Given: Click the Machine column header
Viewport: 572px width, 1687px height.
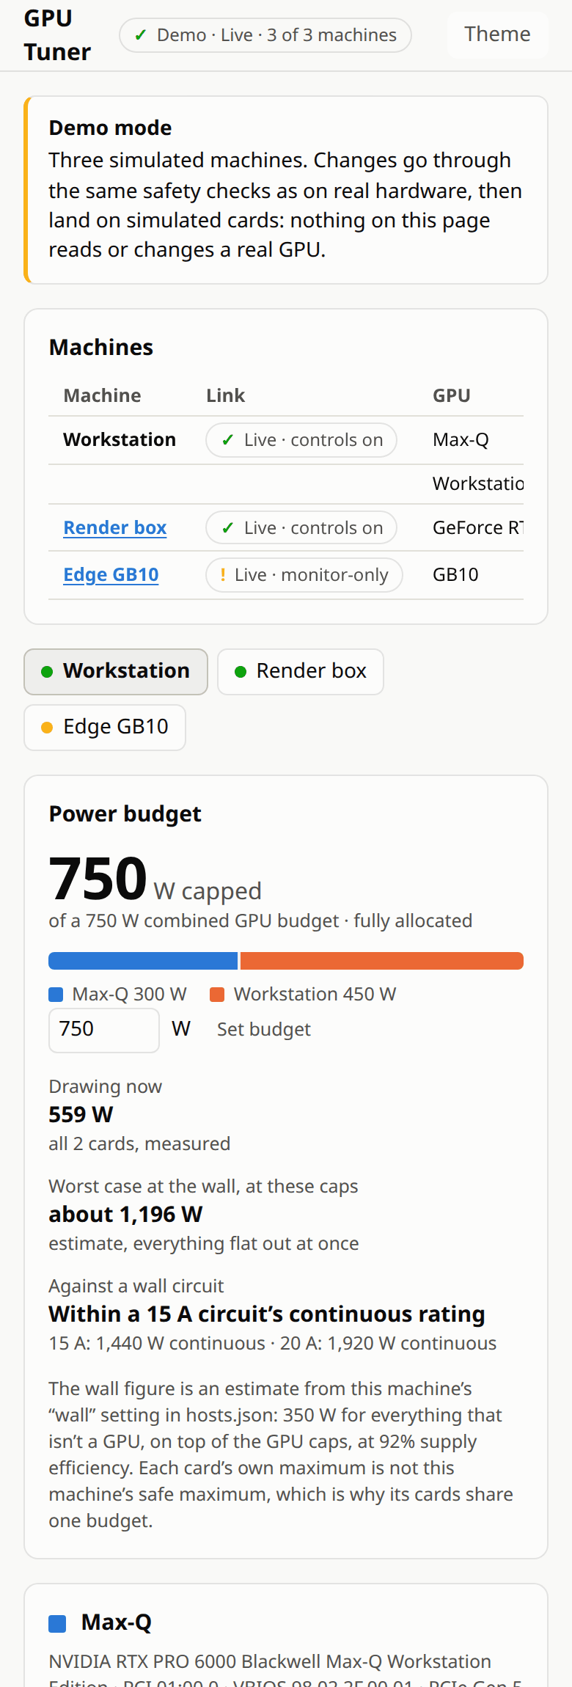Looking at the screenshot, I should (x=102, y=395).
